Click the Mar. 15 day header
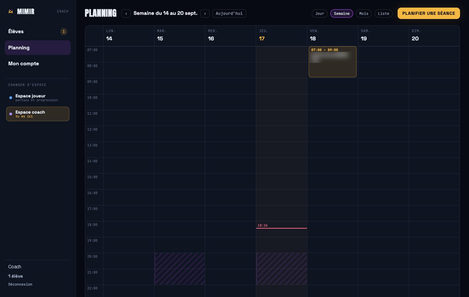Screen dimensions: 469x297 tap(180, 36)
